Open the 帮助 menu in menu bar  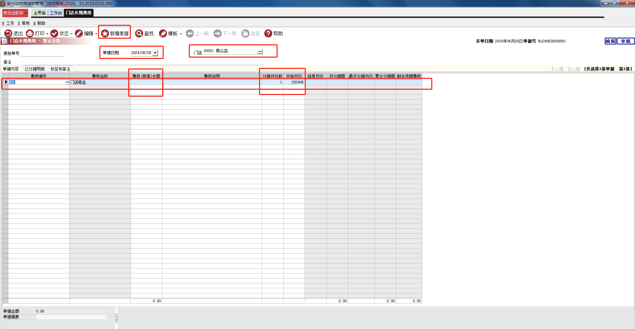(39, 24)
